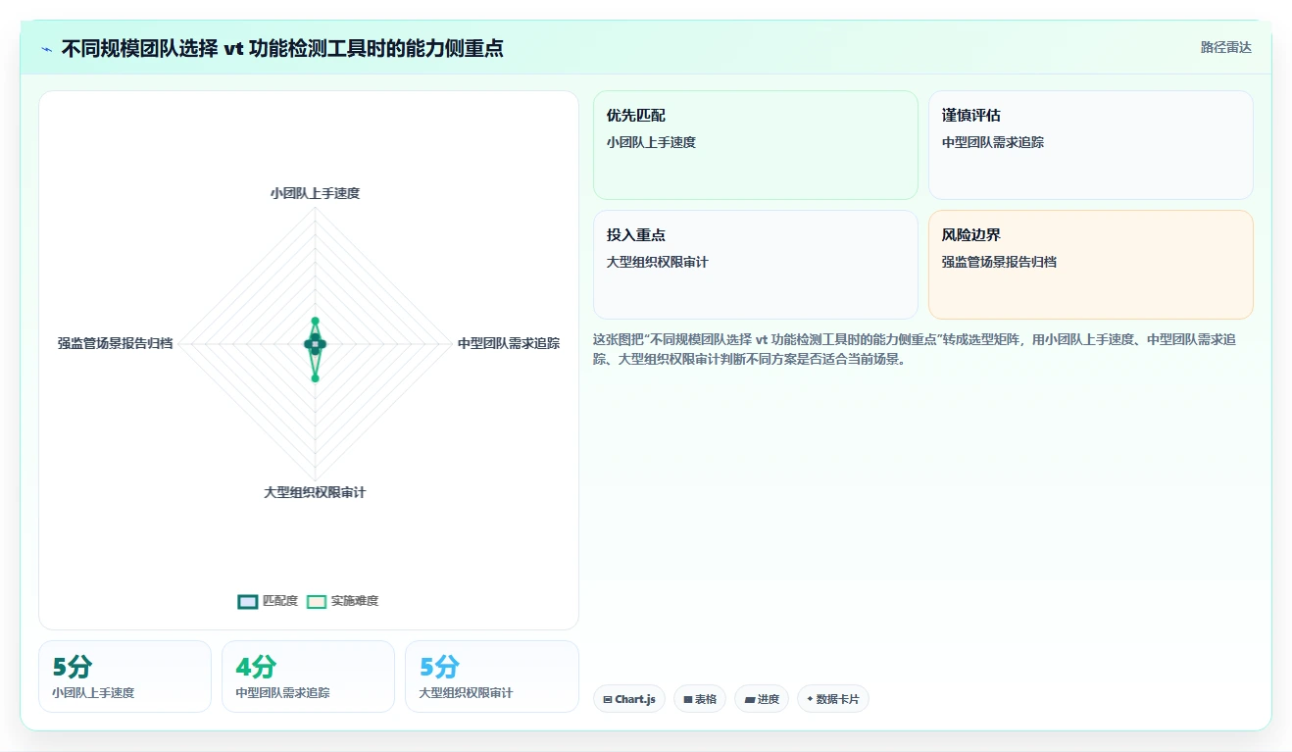This screenshot has height=752, width=1292.
Task: Select the 进度 chip
Action: tap(762, 699)
